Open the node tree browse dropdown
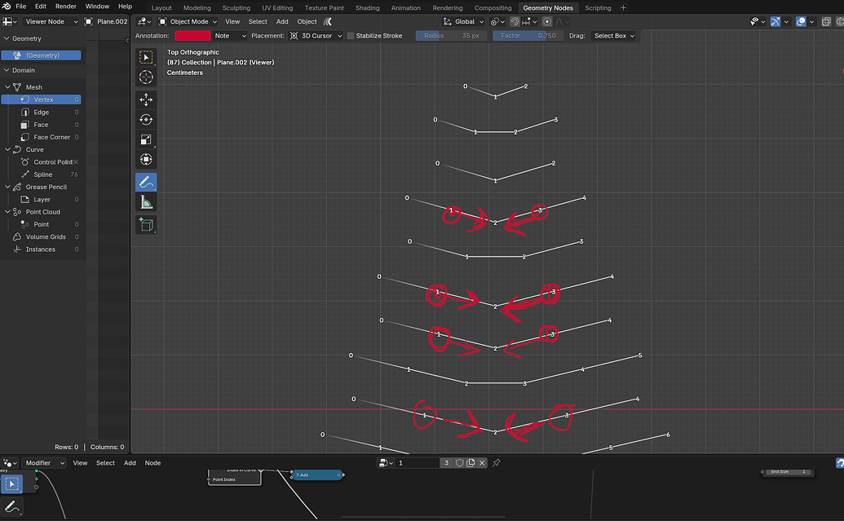Screen dimensions: 844x521 (x=385, y=463)
